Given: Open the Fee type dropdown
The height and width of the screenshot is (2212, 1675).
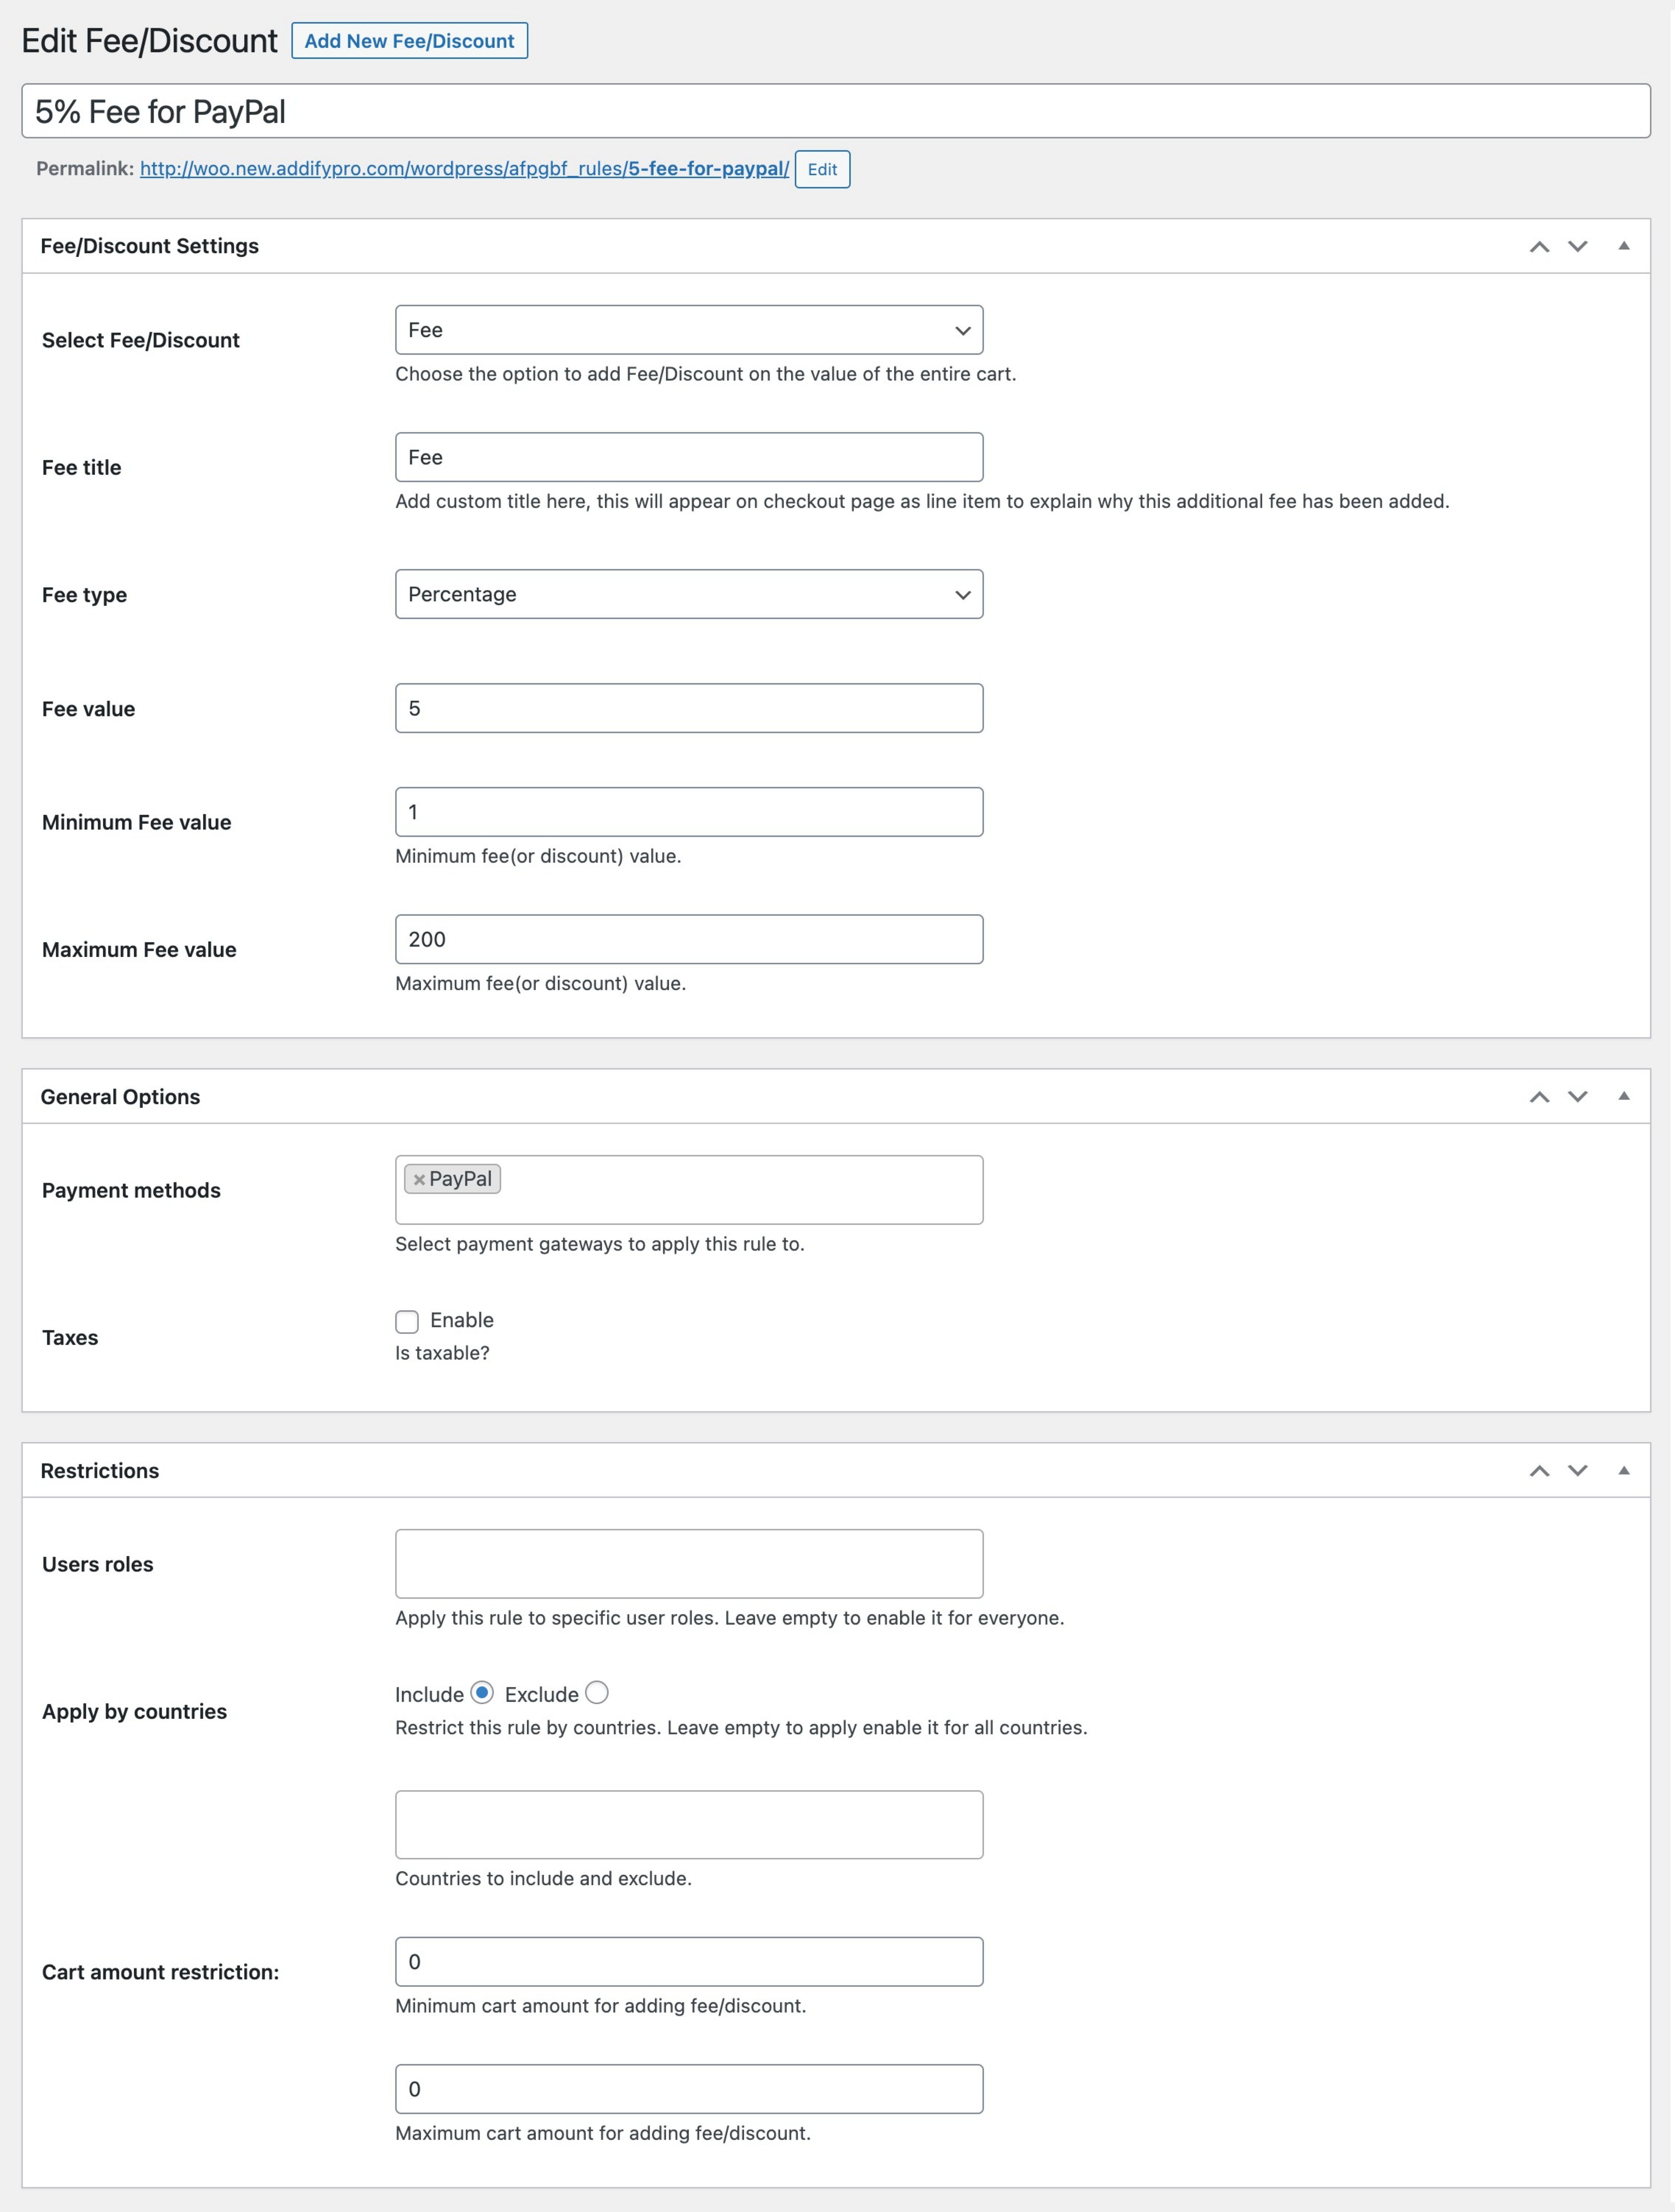Looking at the screenshot, I should coord(688,594).
